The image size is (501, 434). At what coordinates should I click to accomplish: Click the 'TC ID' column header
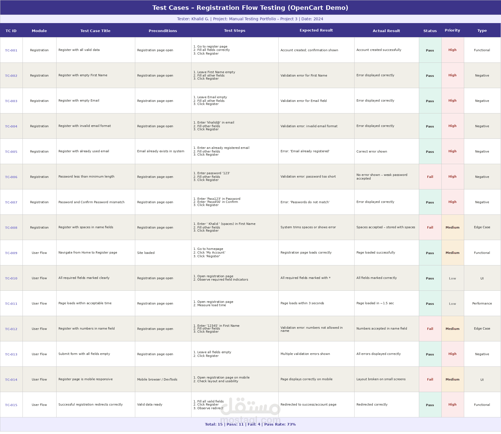[x=11, y=31]
